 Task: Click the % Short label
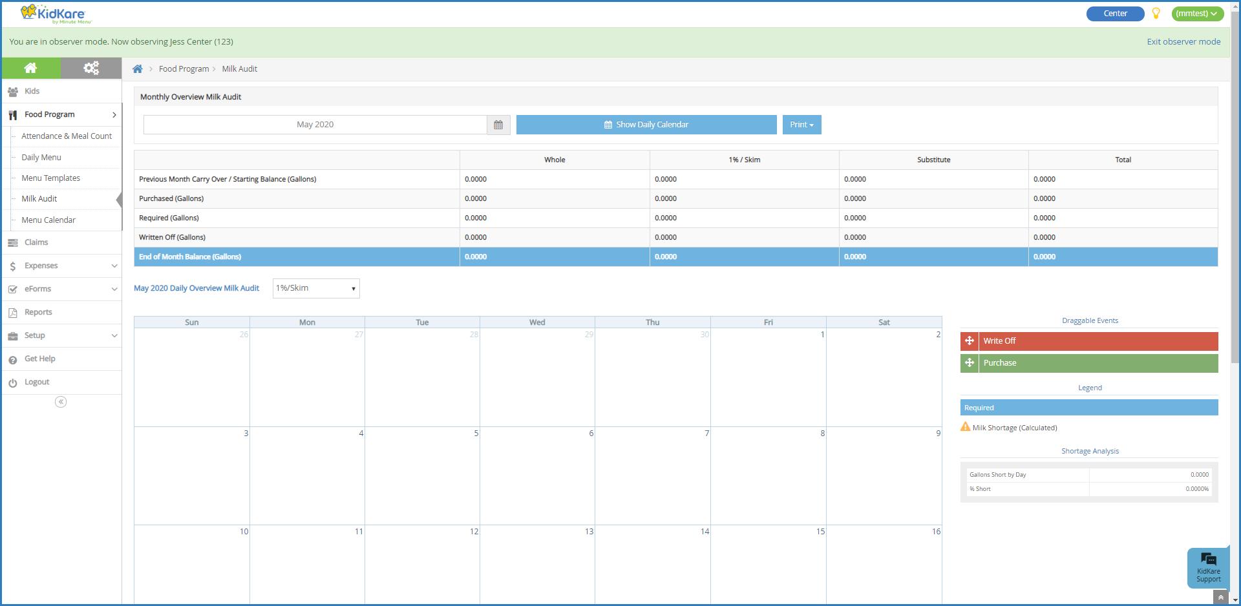[980, 489]
